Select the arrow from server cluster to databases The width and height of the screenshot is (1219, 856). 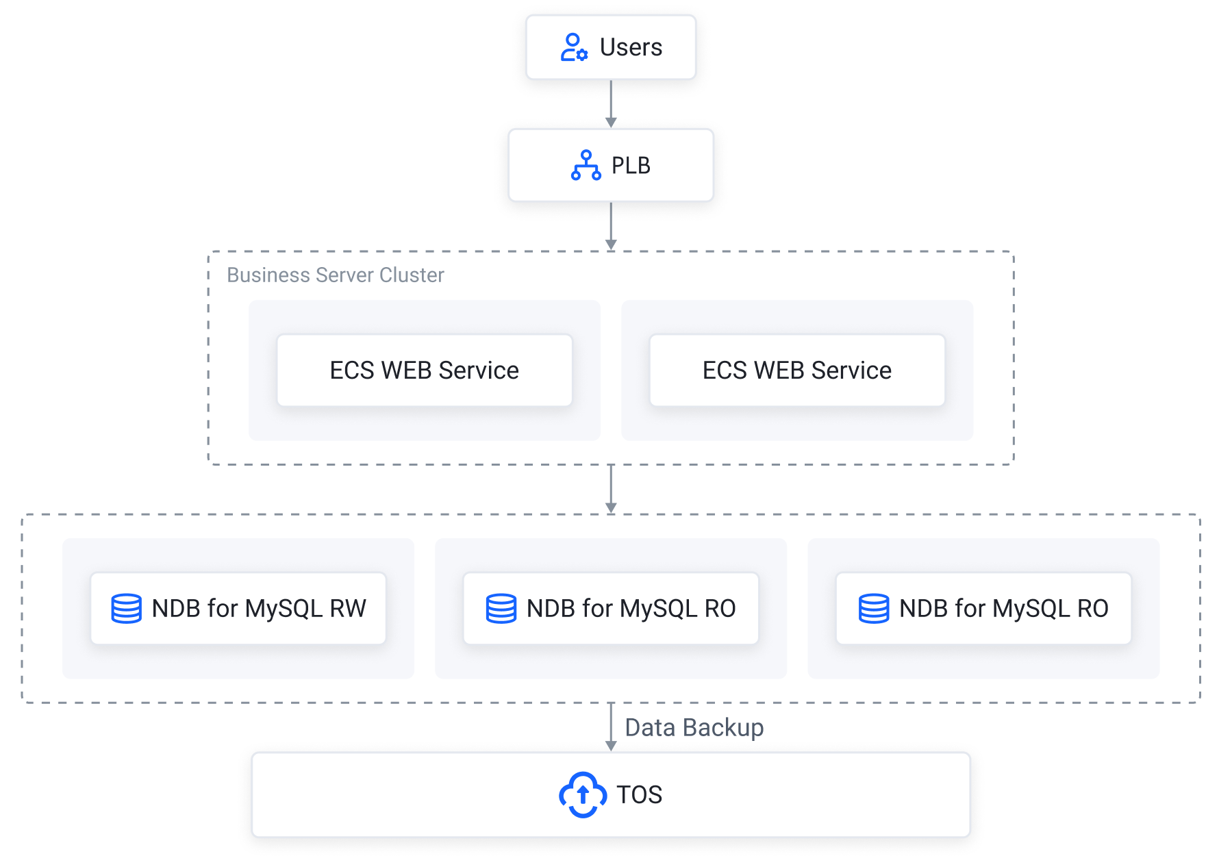click(611, 488)
